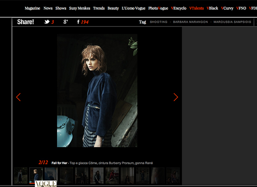The height and width of the screenshot is (187, 257).
Task: Click the Facebook share icon
Action: pyautogui.click(x=78, y=22)
